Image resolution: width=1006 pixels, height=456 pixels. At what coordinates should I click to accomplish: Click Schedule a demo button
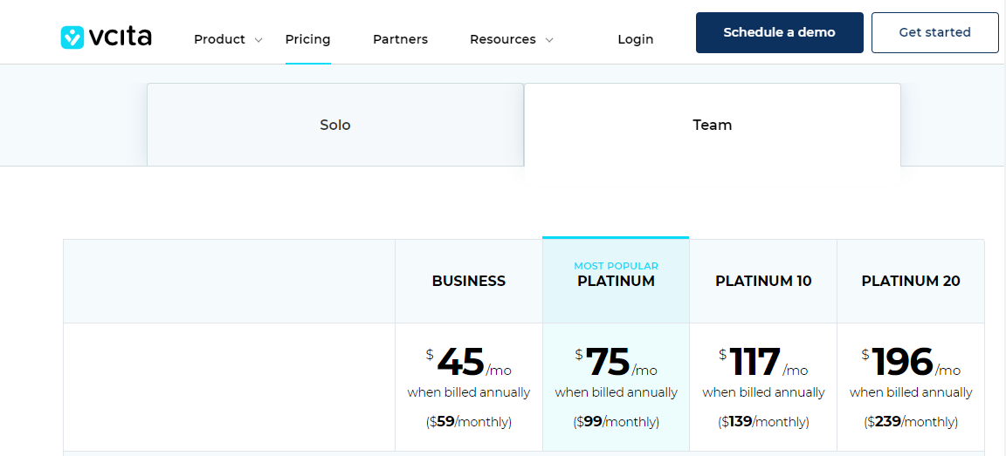coord(780,32)
